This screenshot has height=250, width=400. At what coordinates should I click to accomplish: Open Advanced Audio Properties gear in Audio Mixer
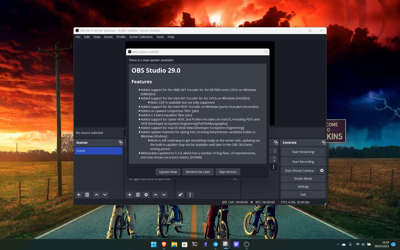point(180,194)
